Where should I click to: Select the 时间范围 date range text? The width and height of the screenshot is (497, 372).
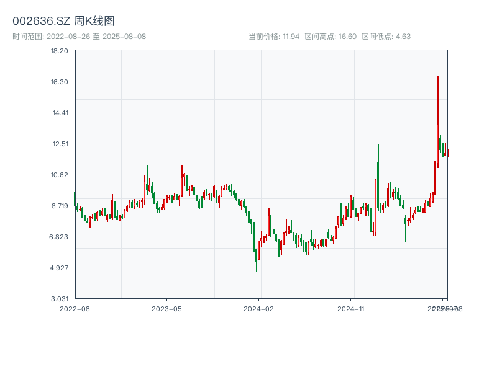point(79,37)
